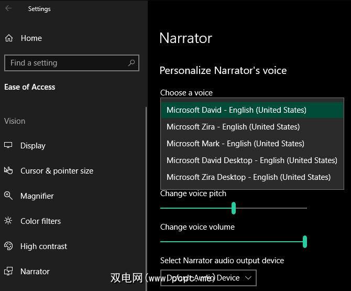Pick Microsoft Mark - English voice
The width and height of the screenshot is (351, 291).
(235, 144)
